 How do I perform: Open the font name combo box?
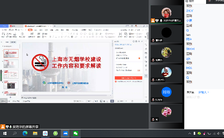[x=56, y=34]
